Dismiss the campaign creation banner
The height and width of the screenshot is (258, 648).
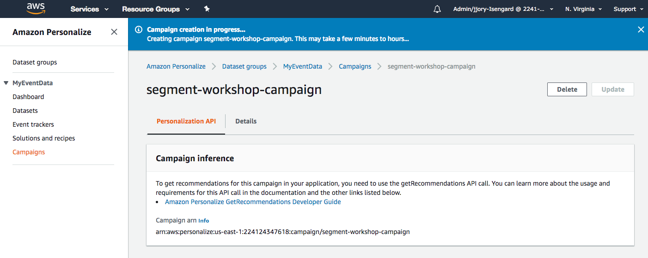coord(641,29)
